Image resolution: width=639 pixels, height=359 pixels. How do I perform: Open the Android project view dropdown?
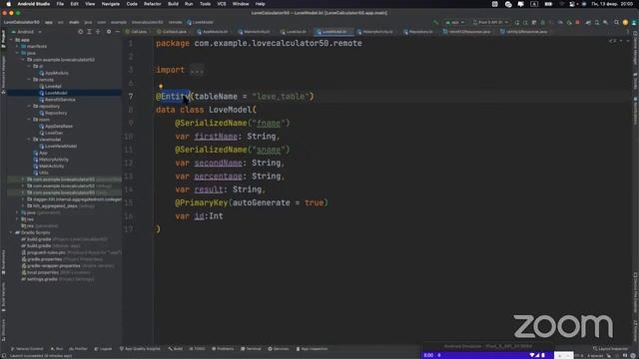click(x=27, y=31)
